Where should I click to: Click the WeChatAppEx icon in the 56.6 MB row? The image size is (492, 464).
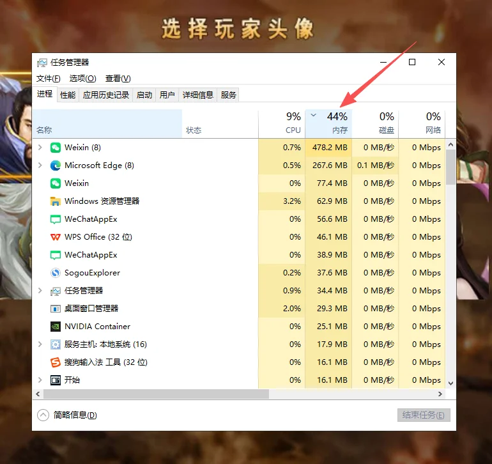tap(56, 219)
